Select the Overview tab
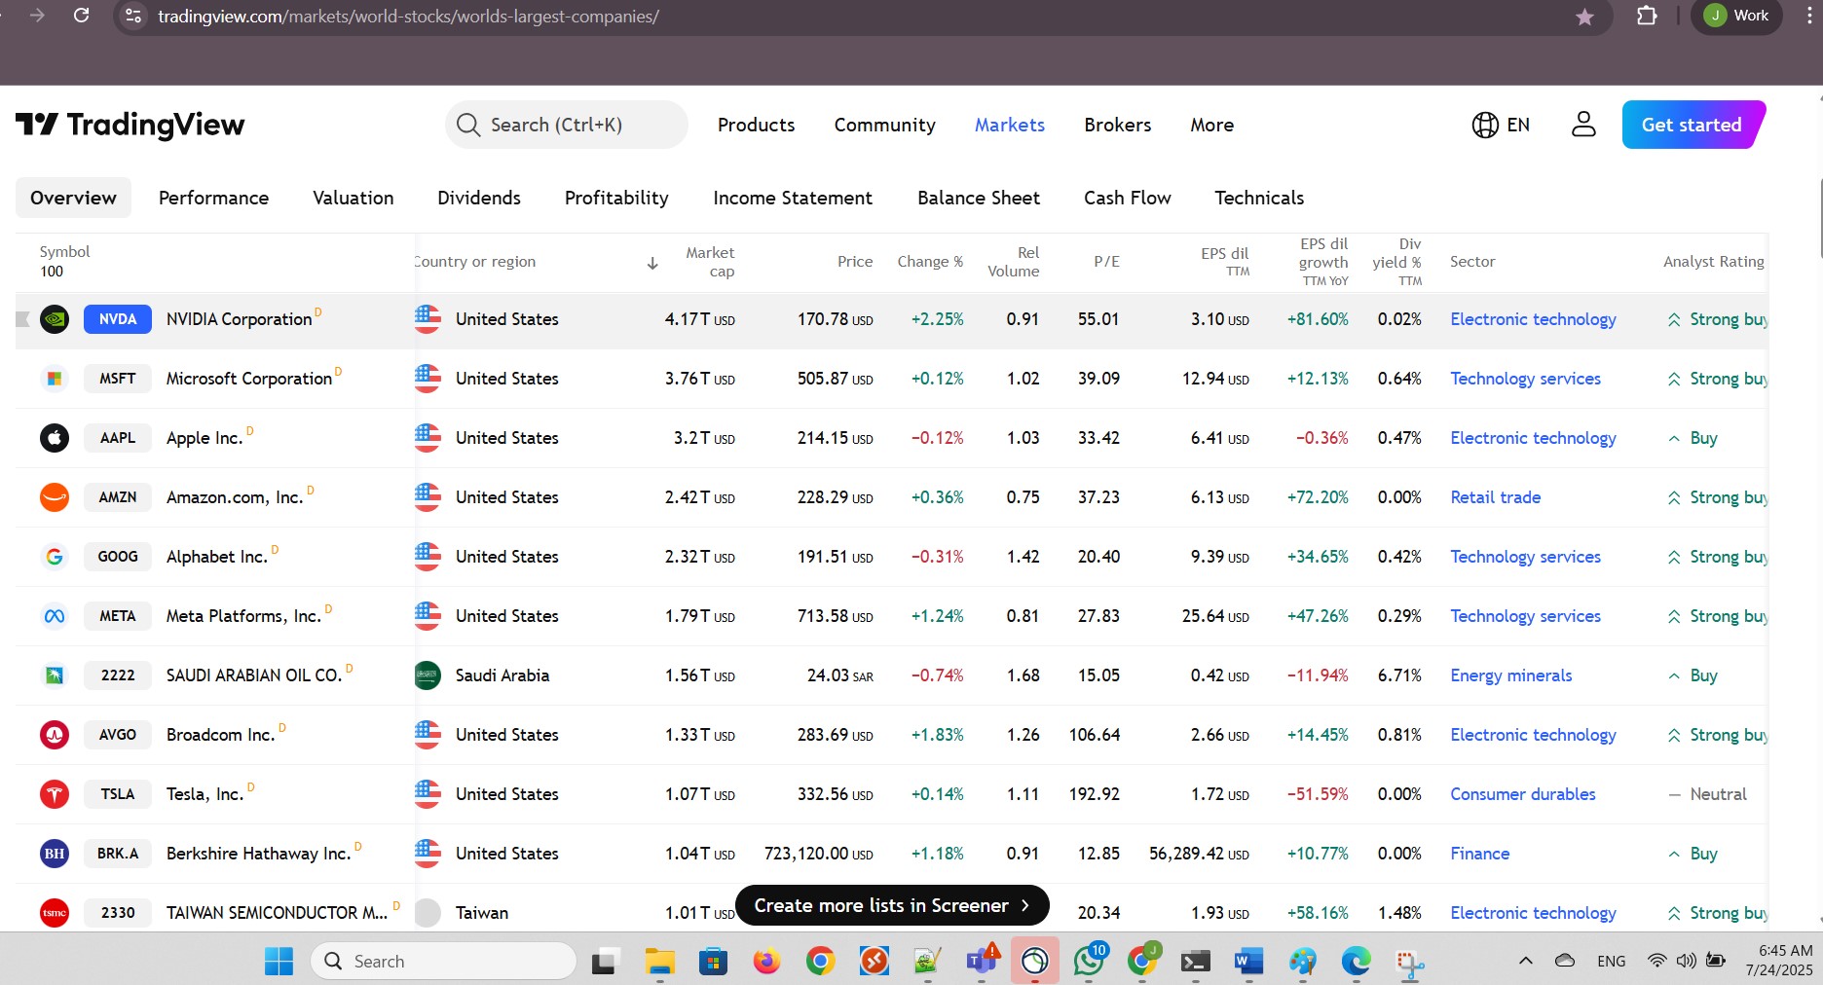This screenshot has width=1823, height=985. pos(73,198)
